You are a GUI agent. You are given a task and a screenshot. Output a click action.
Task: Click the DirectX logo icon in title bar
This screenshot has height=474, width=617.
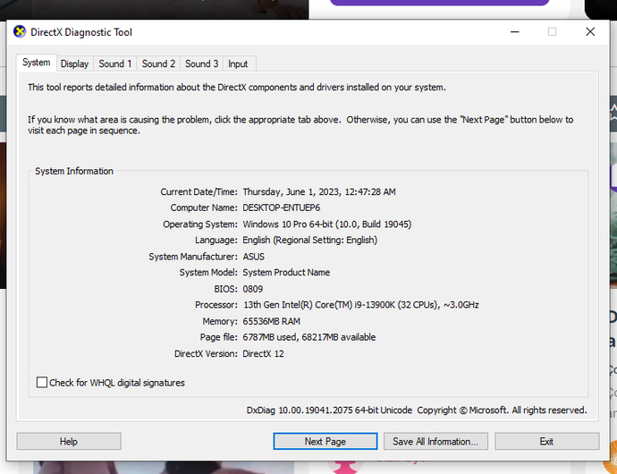(x=20, y=32)
